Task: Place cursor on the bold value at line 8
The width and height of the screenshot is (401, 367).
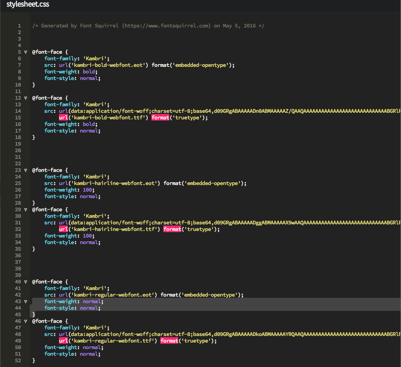Action: pos(88,72)
